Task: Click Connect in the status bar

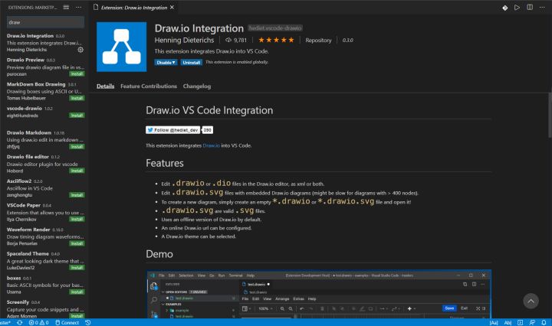Action: pyautogui.click(x=67, y=322)
